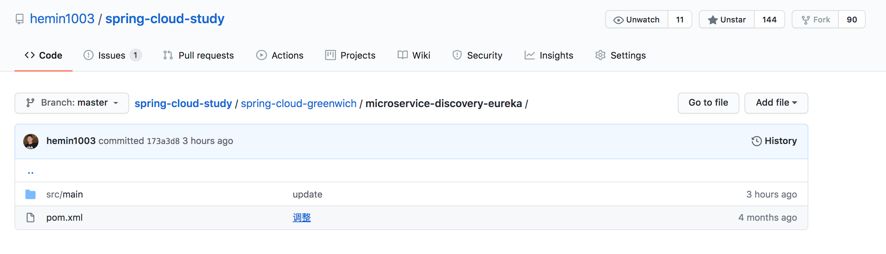Switch to the Issues tab
This screenshot has height=254, width=886.
(112, 55)
